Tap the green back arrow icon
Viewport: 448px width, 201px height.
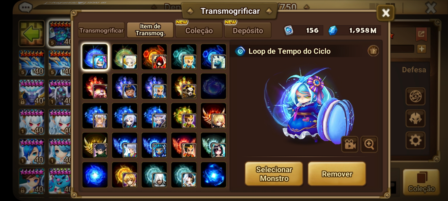click(x=32, y=33)
